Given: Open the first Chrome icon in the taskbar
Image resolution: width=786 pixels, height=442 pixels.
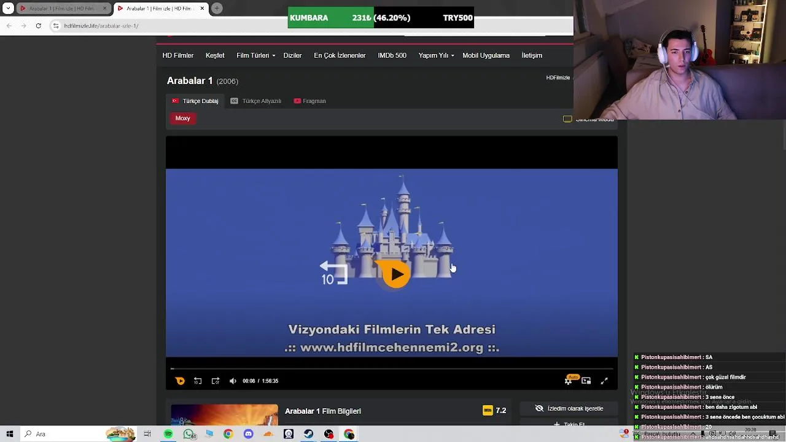Looking at the screenshot, I should [228, 434].
